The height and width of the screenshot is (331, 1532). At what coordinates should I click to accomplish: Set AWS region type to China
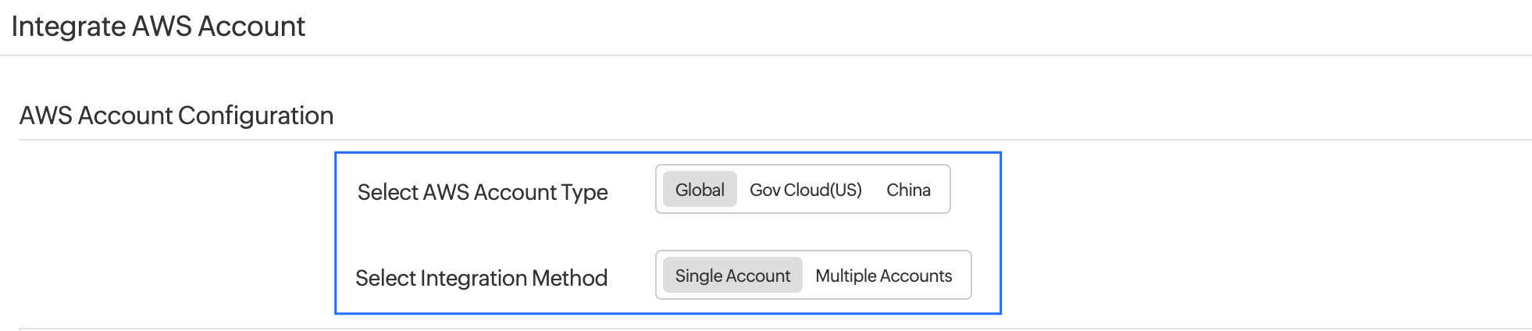908,190
